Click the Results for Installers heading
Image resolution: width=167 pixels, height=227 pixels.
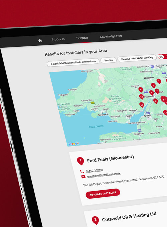pos(76,52)
